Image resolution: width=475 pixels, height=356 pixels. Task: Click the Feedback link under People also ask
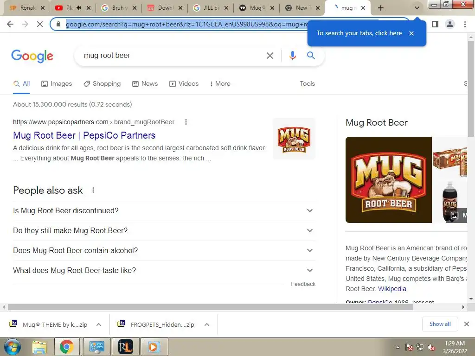[303, 284]
